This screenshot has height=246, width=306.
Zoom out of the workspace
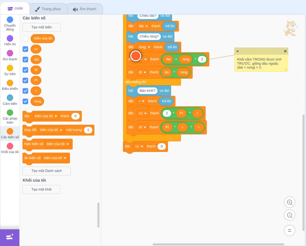pyautogui.click(x=289, y=215)
